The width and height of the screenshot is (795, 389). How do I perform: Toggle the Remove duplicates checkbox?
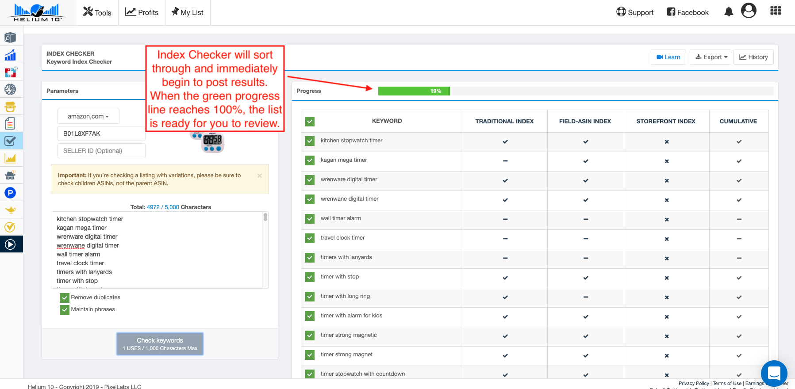coord(65,297)
